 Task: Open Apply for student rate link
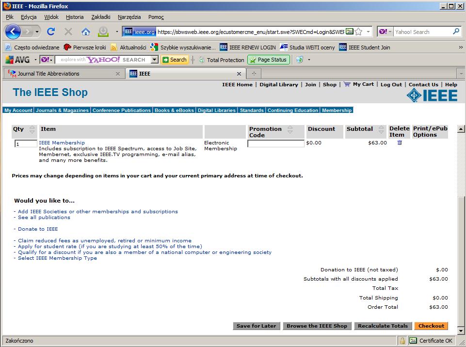(x=110, y=247)
